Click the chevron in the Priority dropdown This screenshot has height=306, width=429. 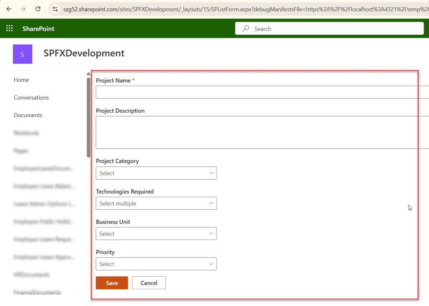(211, 264)
